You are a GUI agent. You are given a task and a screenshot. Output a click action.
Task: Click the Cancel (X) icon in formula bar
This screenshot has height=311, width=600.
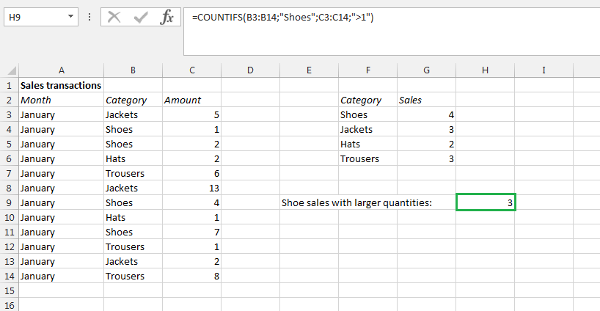[114, 17]
